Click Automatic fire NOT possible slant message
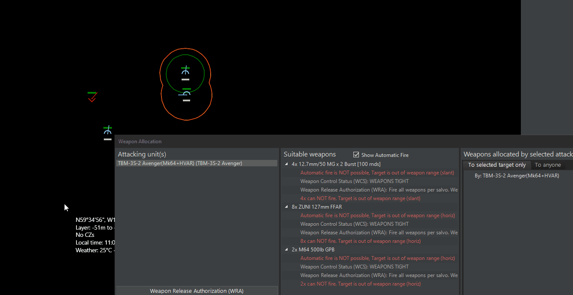 coord(377,173)
